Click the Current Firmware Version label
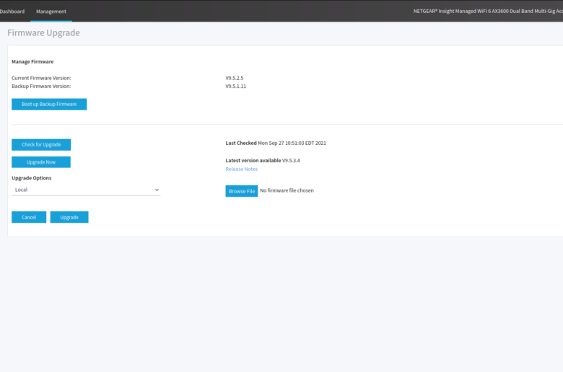 click(41, 78)
